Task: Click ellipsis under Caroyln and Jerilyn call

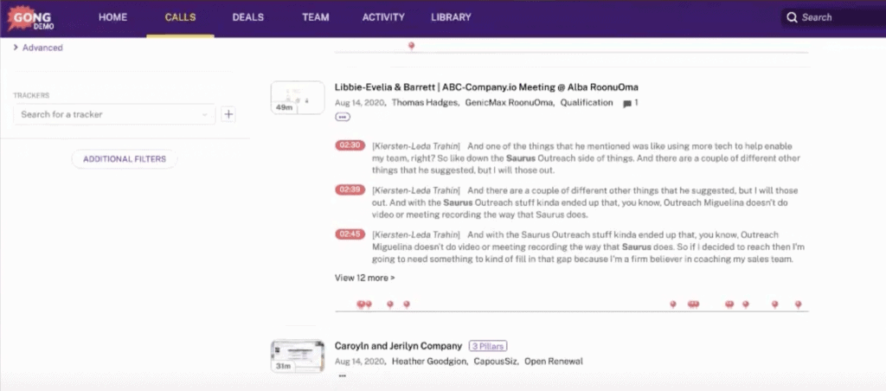Action: click(343, 376)
